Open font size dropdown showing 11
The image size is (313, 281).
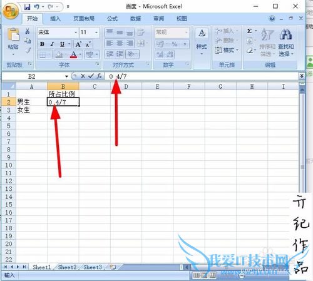(96, 33)
